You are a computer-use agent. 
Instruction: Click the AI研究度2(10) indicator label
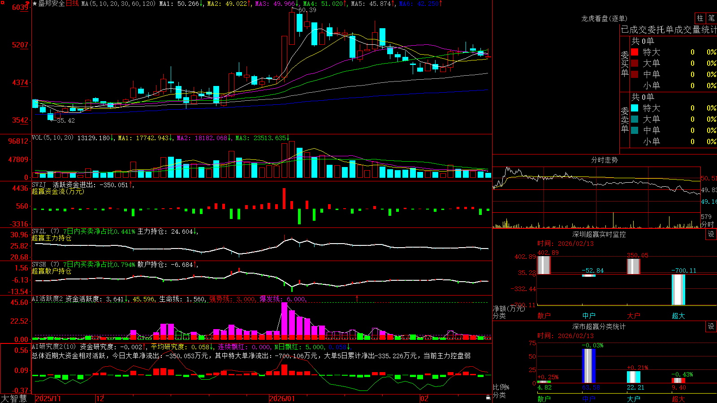point(54,347)
